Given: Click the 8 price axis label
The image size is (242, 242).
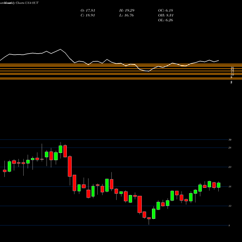Looking at the screenshot, I should 229,226.
